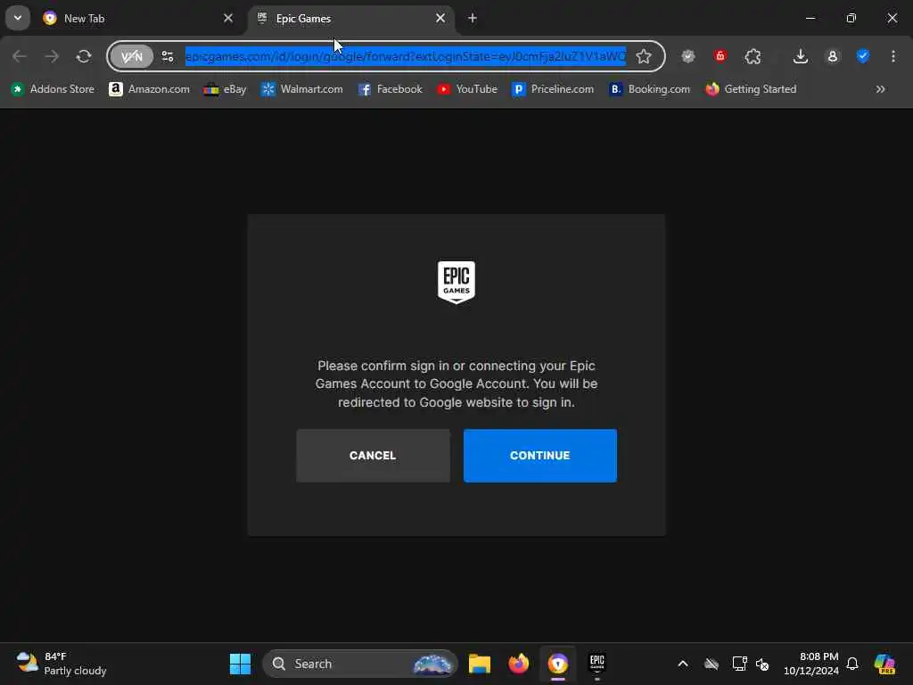Open the weather widget on taskbar
Image resolution: width=913 pixels, height=685 pixels.
[62, 664]
